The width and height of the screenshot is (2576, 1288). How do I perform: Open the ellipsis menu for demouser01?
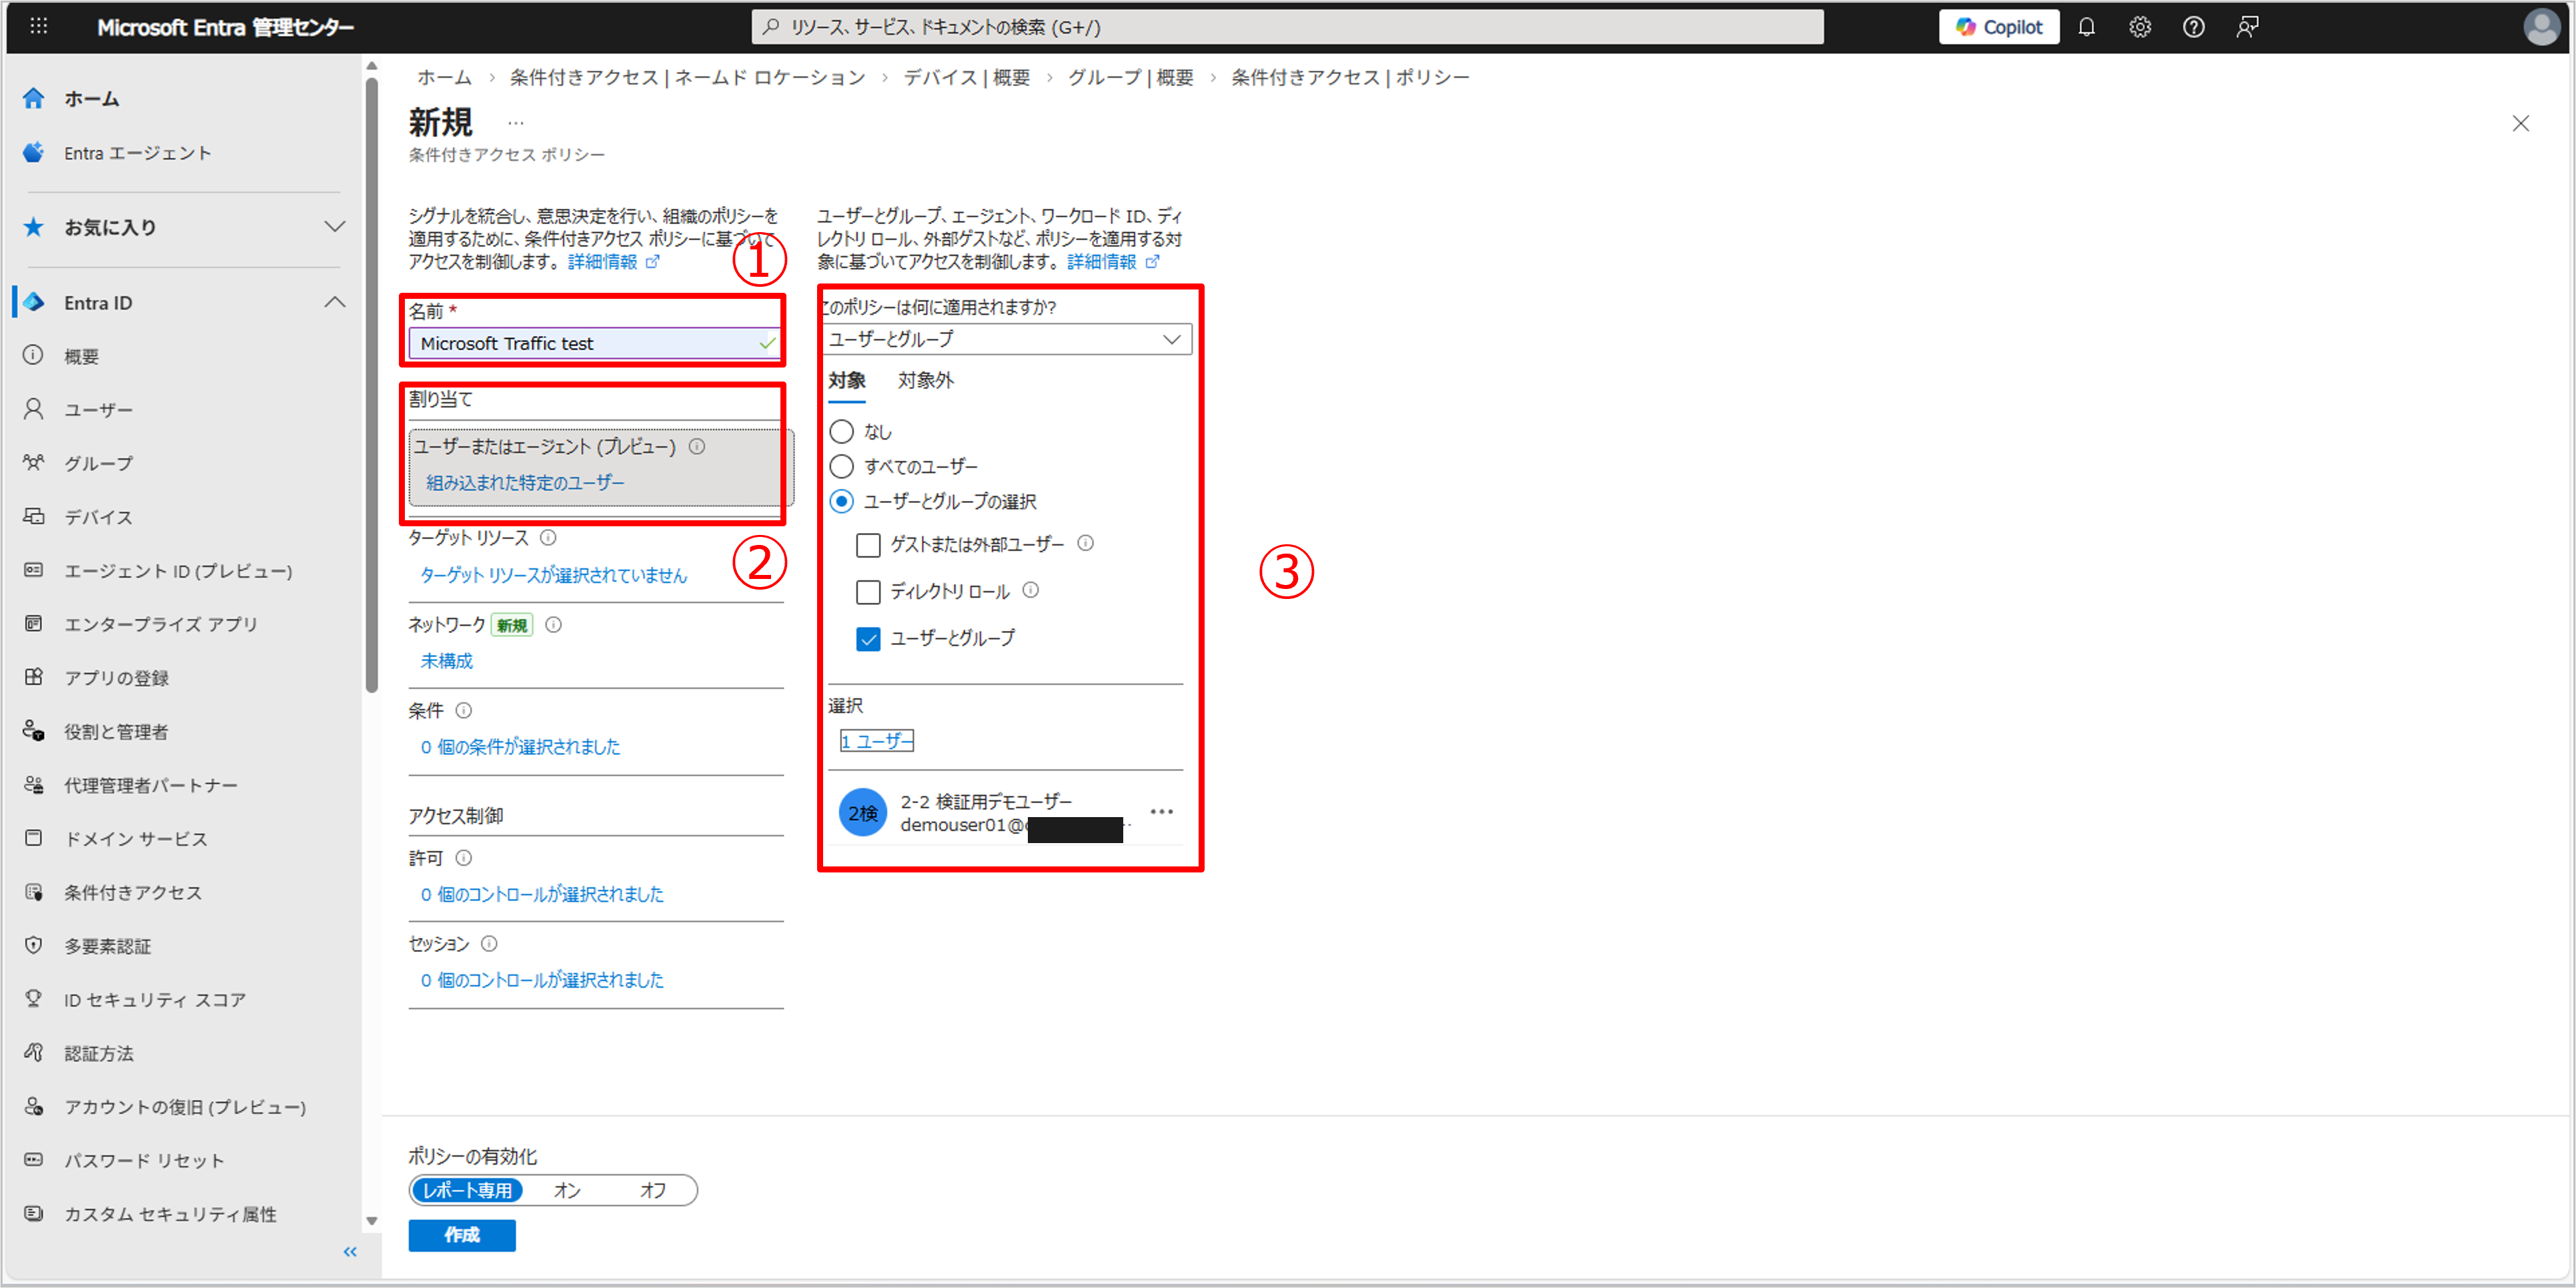tap(1161, 811)
